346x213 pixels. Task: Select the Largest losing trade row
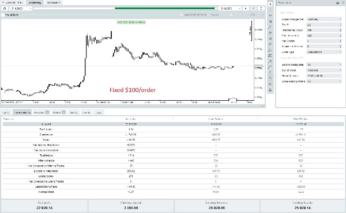pyautogui.click(x=173, y=187)
